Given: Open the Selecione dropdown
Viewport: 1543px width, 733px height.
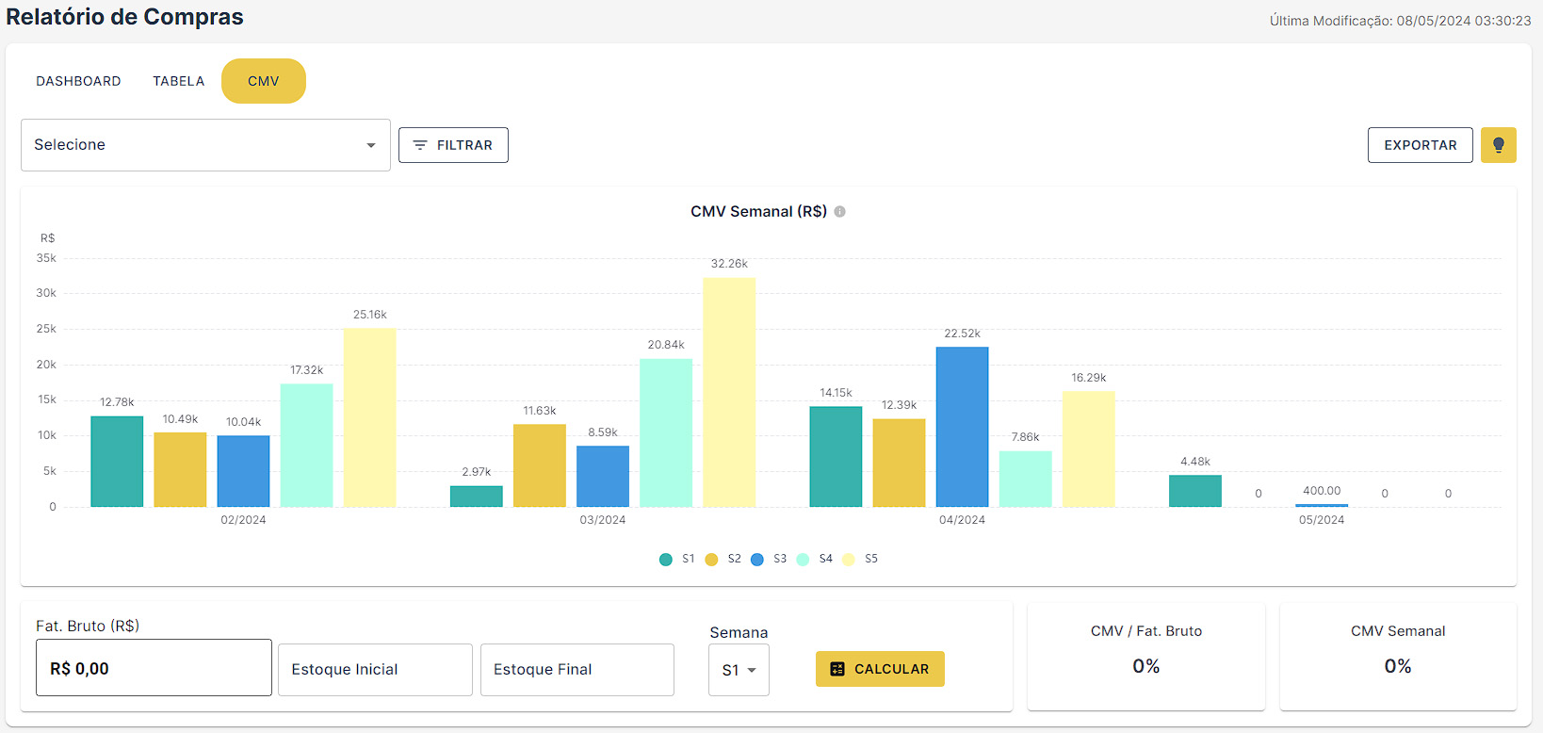Looking at the screenshot, I should pos(205,145).
